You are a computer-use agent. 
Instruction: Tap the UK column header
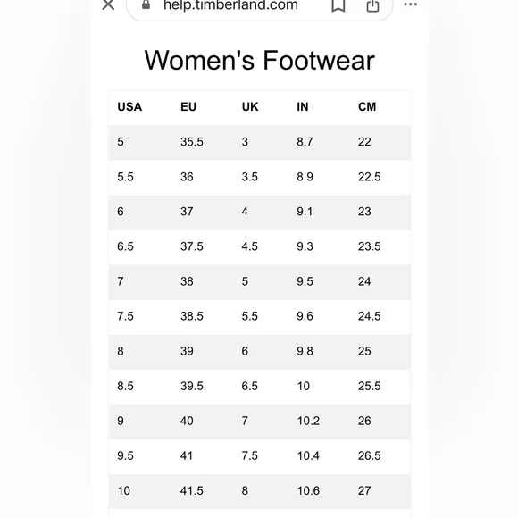[250, 106]
